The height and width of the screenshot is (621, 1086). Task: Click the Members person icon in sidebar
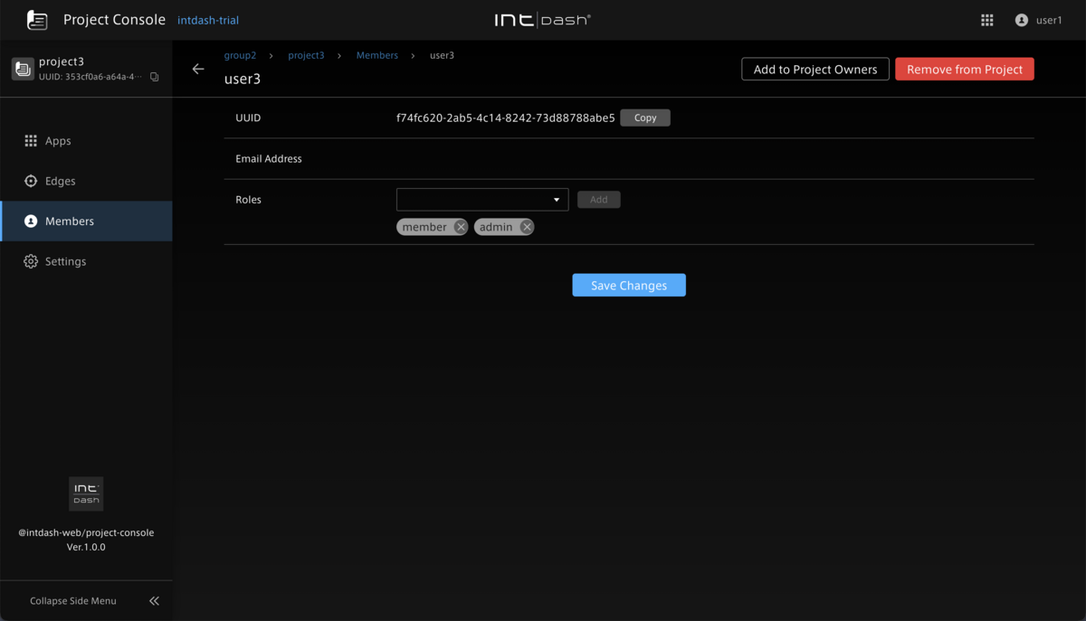coord(31,221)
